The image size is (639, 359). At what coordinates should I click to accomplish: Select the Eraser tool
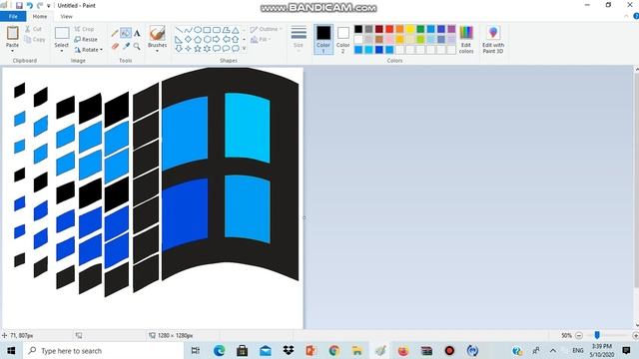pyautogui.click(x=115, y=47)
